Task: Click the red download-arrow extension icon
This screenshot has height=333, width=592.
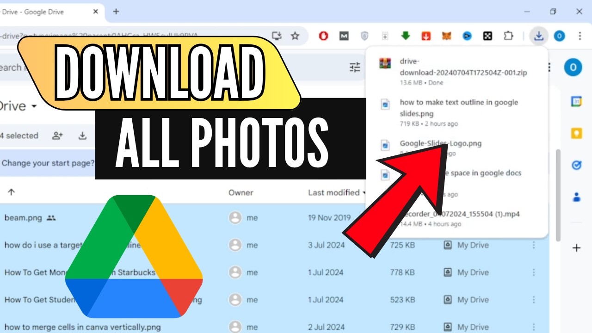Action: (x=426, y=36)
